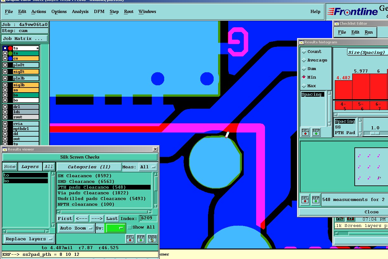
Task: Click the UNDO icon in Results viewer
Action: point(152,239)
